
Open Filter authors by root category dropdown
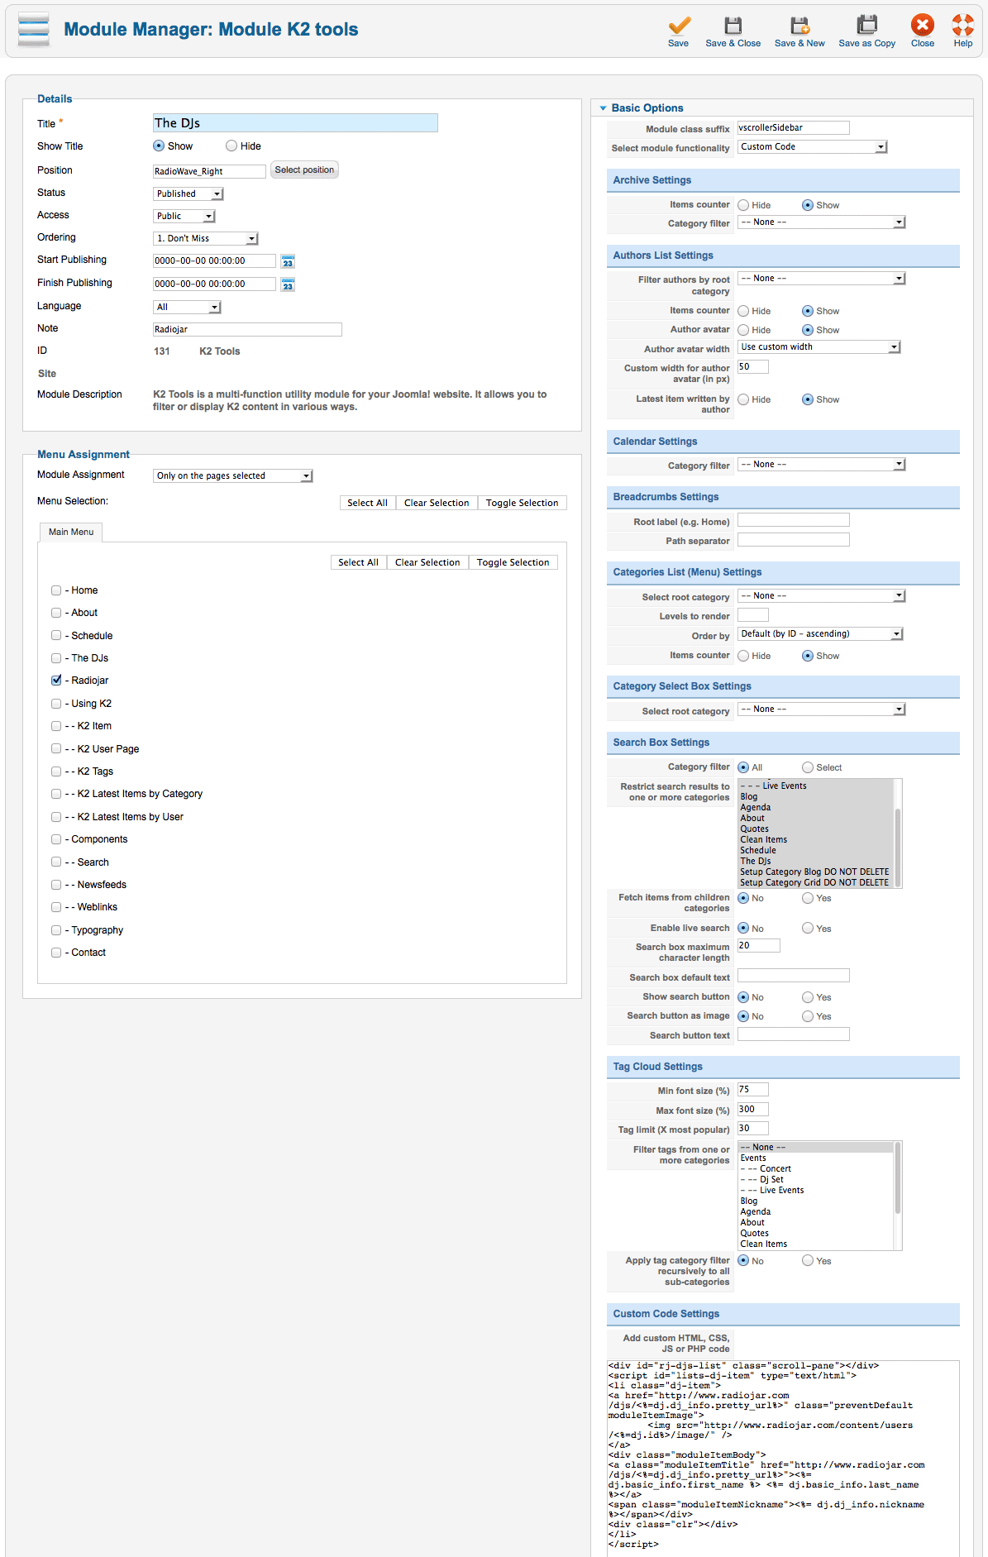[x=822, y=279]
